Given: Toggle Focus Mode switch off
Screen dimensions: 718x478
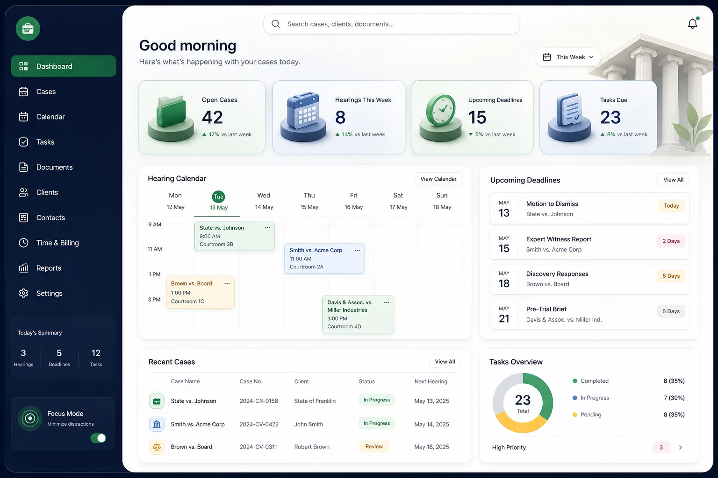Looking at the screenshot, I should (x=98, y=438).
